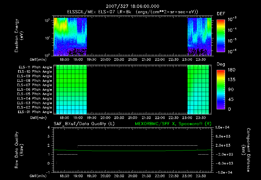Click the Deg colorbar title
261x180 pixels.
pyautogui.click(x=221, y=64)
